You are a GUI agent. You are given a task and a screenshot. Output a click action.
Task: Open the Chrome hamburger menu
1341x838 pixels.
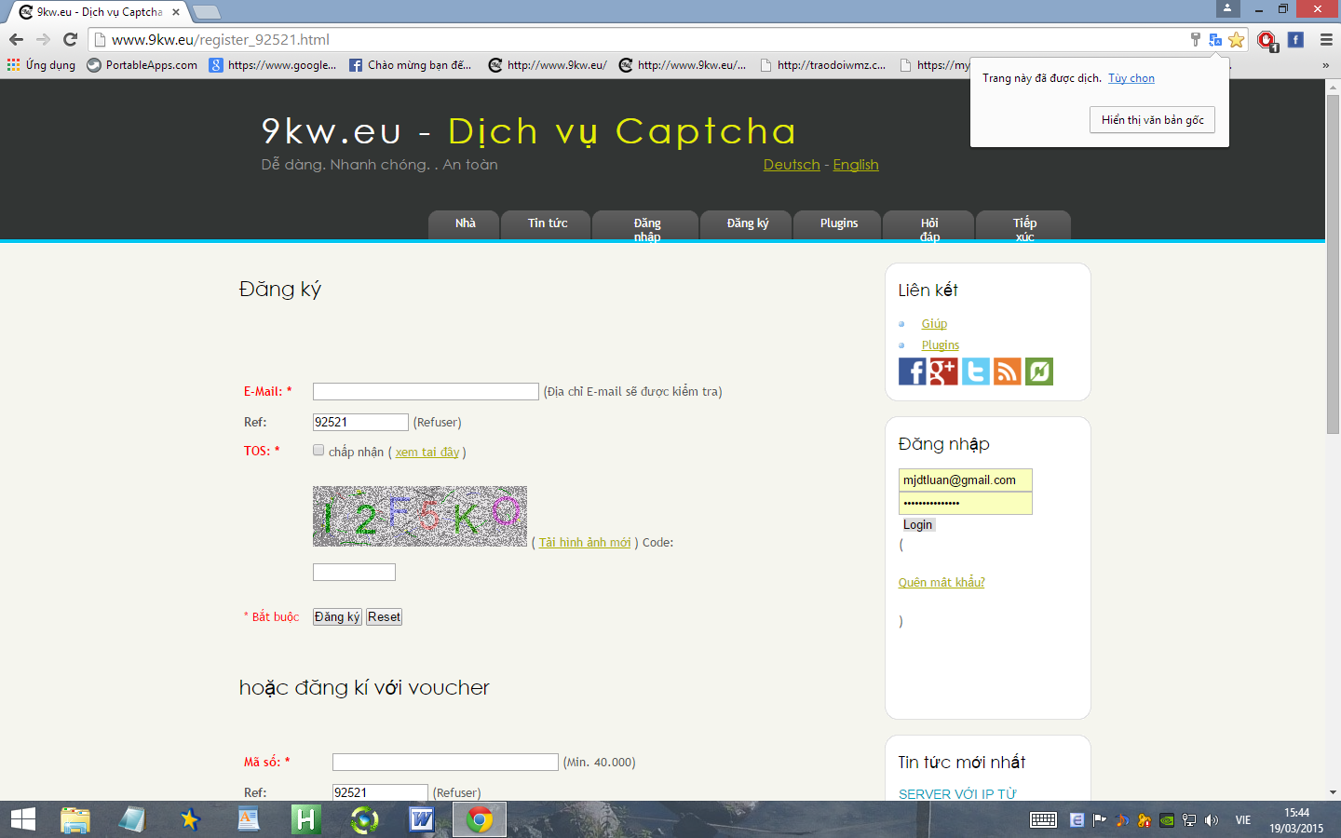coord(1326,39)
